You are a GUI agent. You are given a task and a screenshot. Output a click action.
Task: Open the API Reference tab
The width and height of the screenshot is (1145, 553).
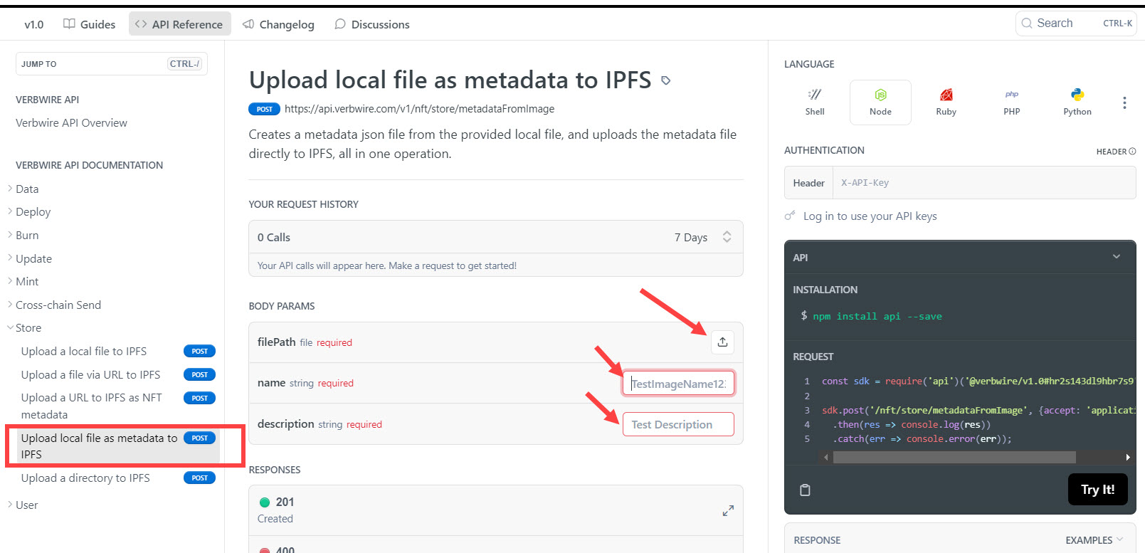pyautogui.click(x=179, y=24)
